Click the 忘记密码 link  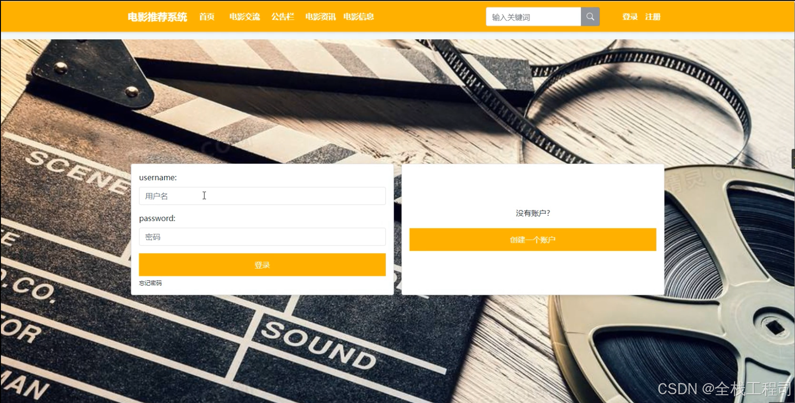[150, 283]
